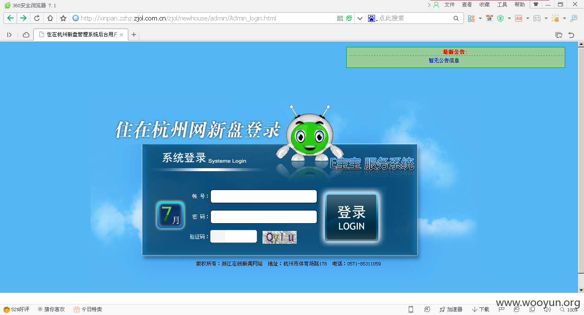Click the 密码 password input field
Screen dimensions: 584x315
coord(264,217)
